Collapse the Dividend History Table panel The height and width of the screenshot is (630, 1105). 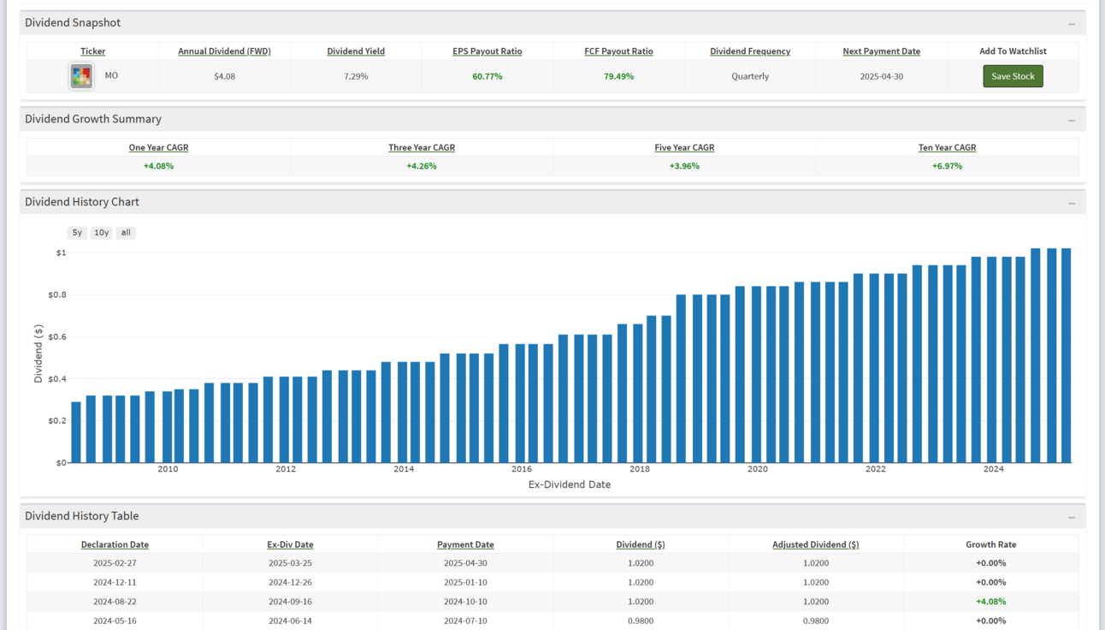coord(1071,517)
